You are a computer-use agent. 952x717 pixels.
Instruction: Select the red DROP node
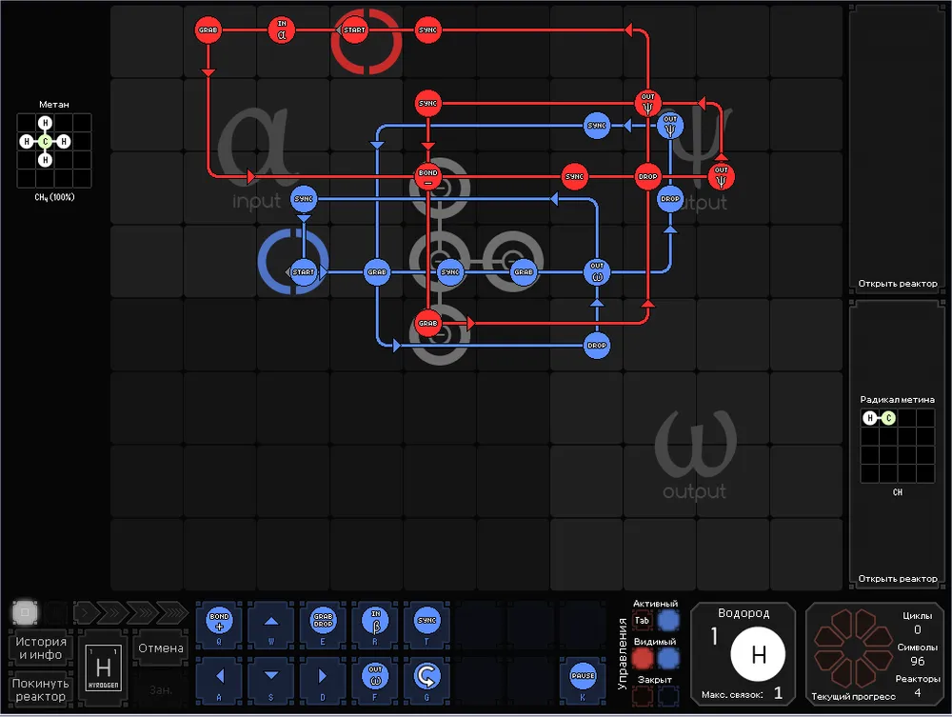coord(647,177)
